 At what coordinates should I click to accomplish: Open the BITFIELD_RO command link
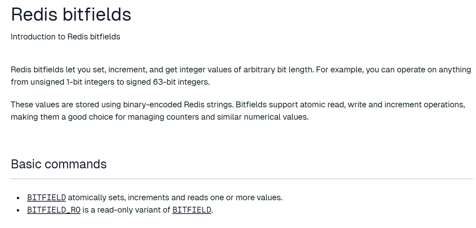point(53,210)
